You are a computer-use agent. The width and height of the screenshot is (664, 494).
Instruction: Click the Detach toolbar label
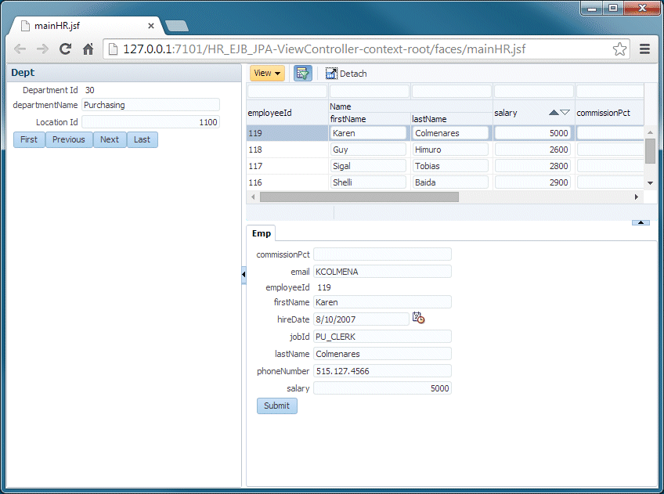click(353, 74)
